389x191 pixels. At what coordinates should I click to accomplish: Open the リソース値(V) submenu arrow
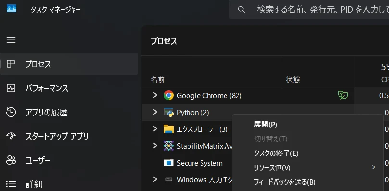click(373, 167)
